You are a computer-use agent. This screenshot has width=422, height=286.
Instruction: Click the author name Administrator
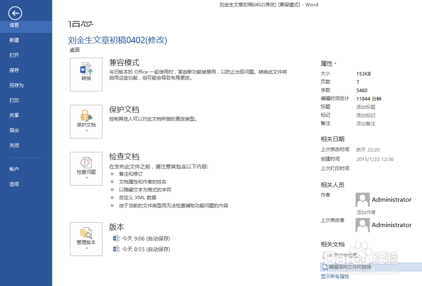tap(392, 200)
